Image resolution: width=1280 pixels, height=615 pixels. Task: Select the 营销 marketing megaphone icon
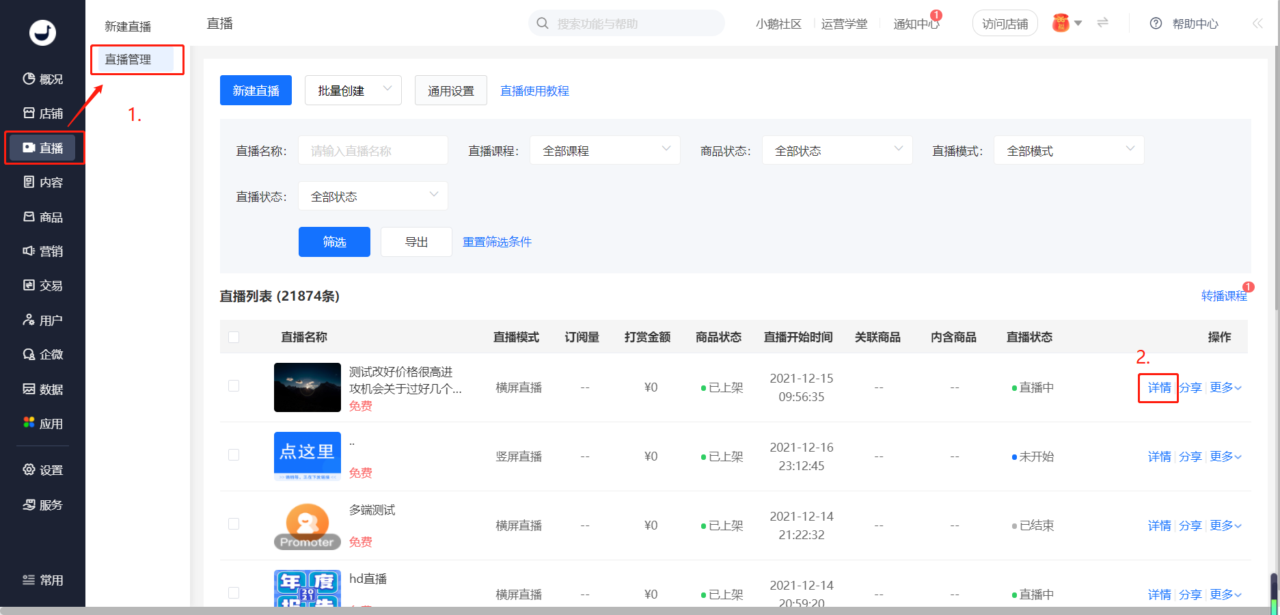point(29,251)
